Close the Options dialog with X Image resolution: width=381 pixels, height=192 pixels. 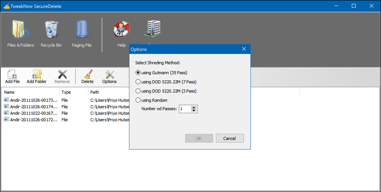tap(244, 49)
